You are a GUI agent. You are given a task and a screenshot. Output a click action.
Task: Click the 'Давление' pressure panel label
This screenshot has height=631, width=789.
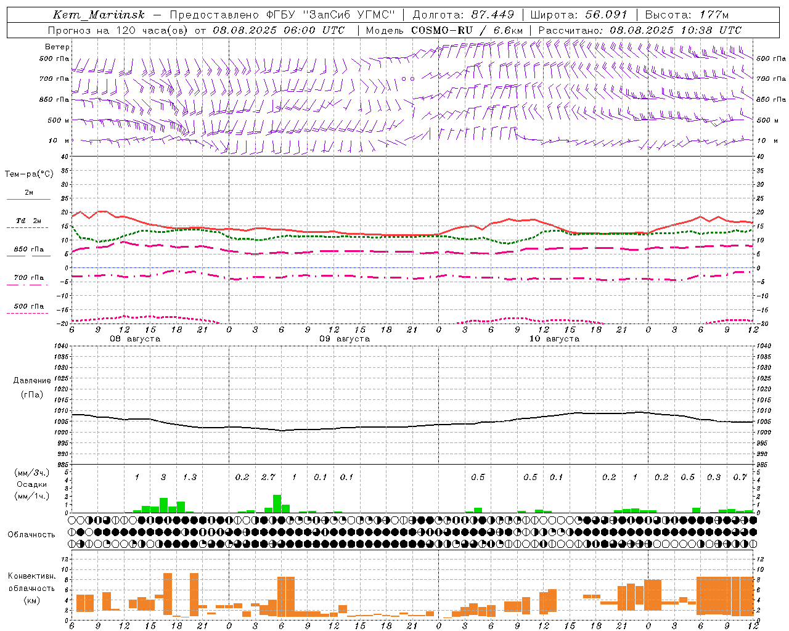pos(32,381)
